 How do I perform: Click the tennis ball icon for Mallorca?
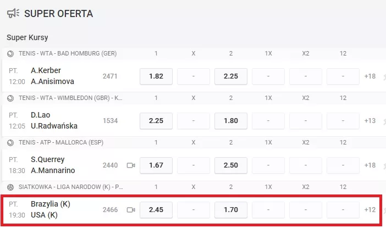tap(10, 143)
